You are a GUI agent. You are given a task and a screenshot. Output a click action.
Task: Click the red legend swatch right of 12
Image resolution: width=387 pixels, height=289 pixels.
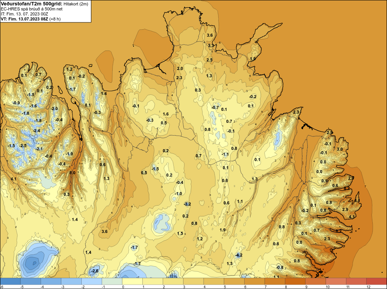pyautogui.click(x=377, y=281)
